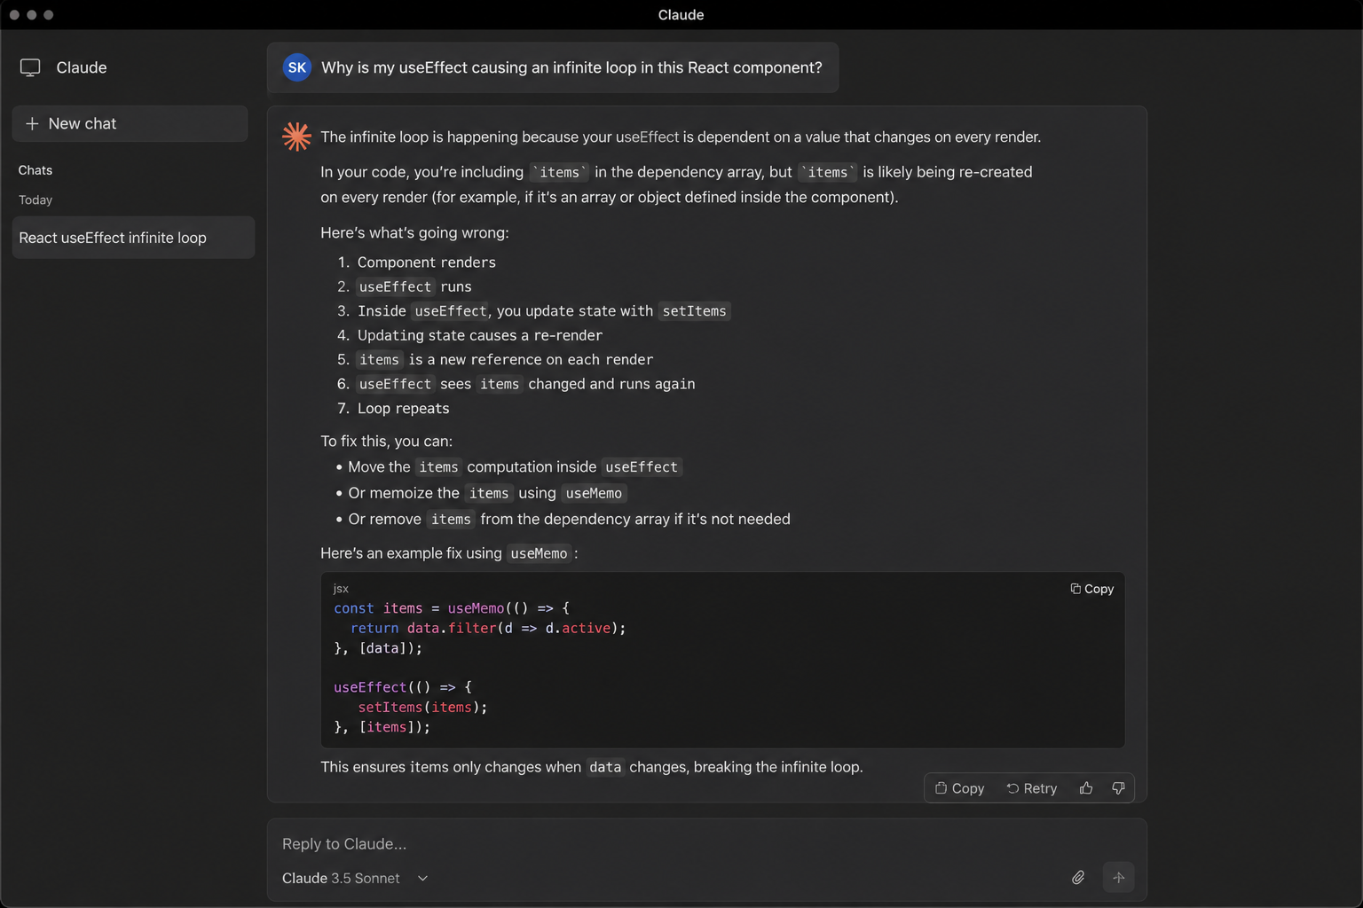This screenshot has height=908, width=1363.
Task: Attach a file with the paperclip icon
Action: [1078, 878]
